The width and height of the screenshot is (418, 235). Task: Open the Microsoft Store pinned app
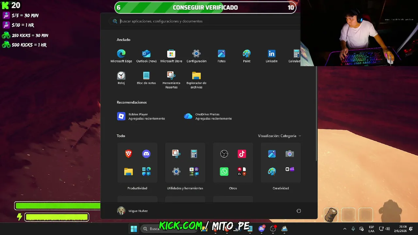tap(171, 56)
